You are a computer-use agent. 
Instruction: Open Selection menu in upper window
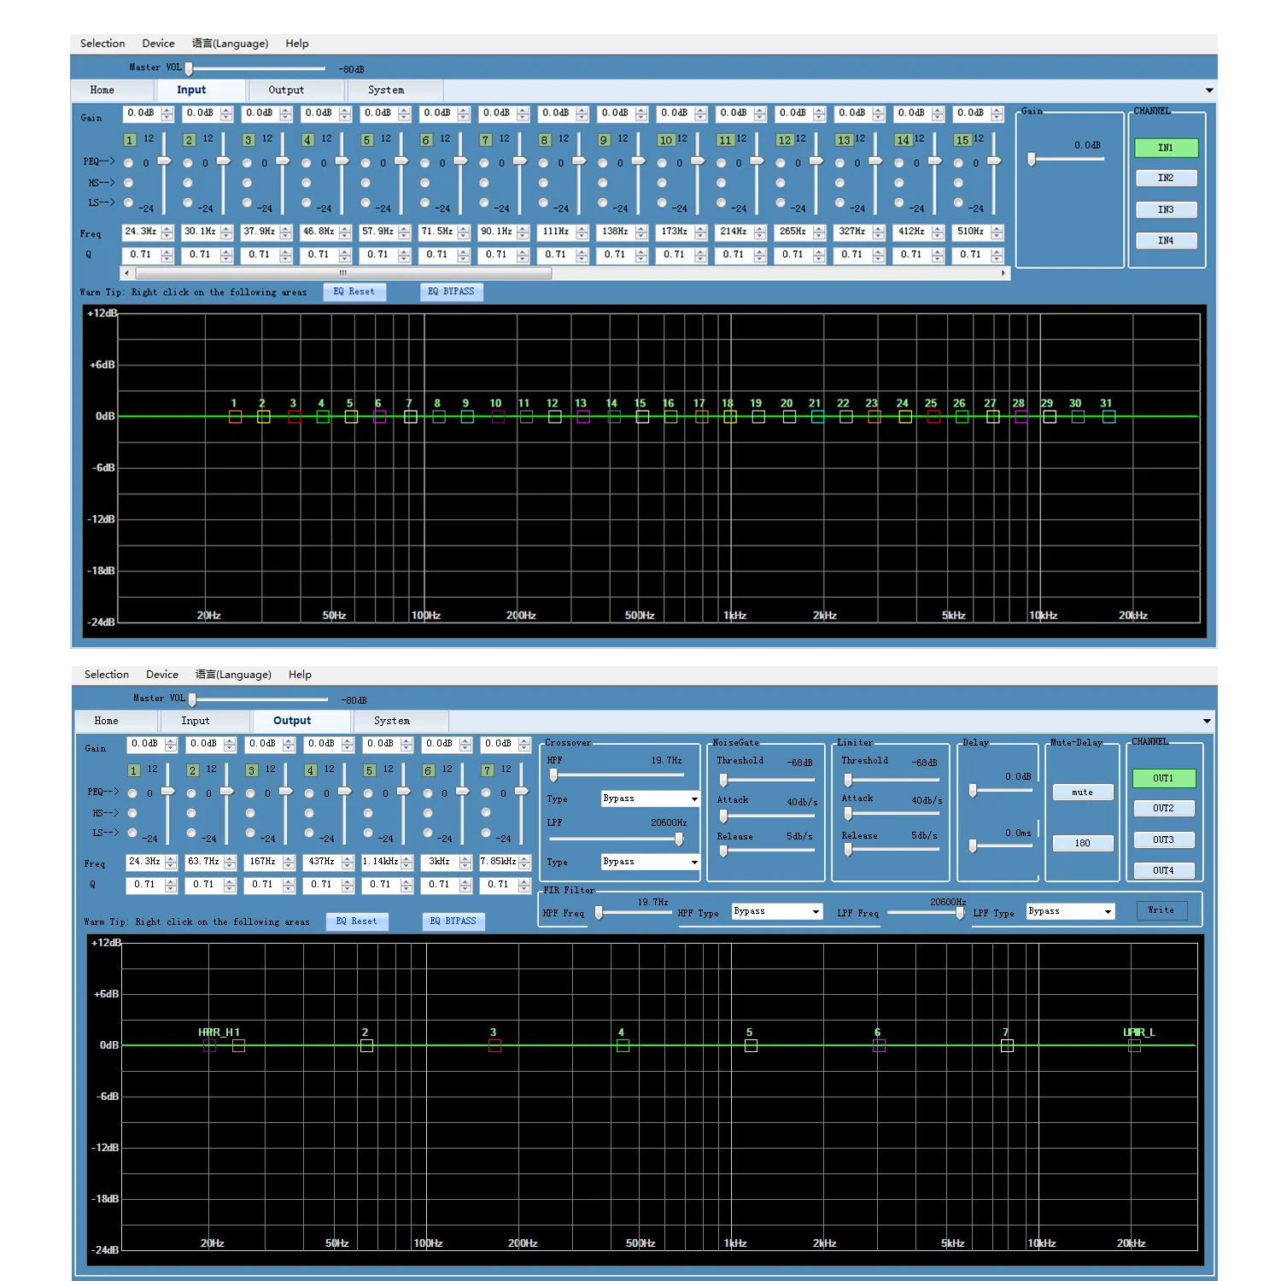(102, 44)
